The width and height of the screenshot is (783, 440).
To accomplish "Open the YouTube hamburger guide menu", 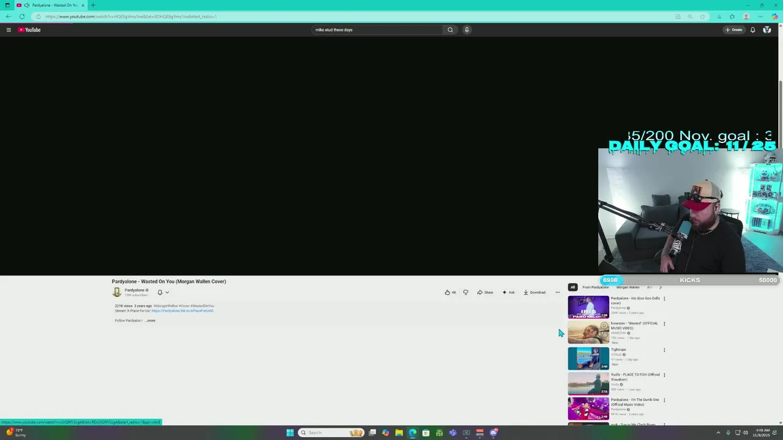I will click(x=9, y=29).
